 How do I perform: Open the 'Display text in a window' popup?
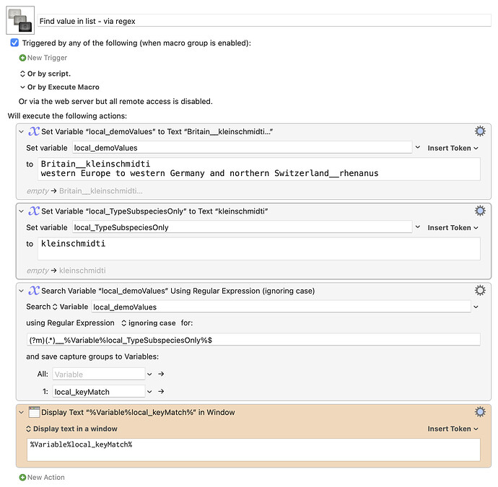pos(71,429)
